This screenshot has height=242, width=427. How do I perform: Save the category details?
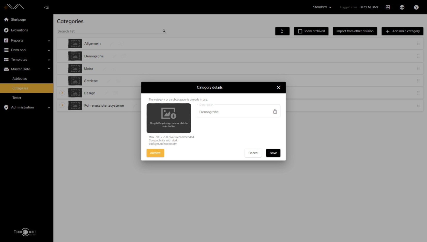273,153
